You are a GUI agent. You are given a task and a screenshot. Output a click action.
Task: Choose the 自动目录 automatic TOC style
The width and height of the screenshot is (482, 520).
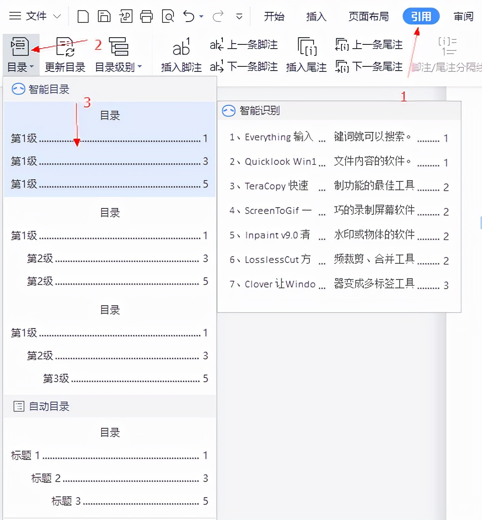tap(109, 465)
